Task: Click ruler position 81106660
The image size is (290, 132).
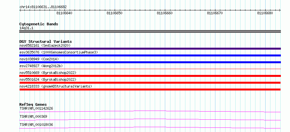Action: [x=165, y=13]
